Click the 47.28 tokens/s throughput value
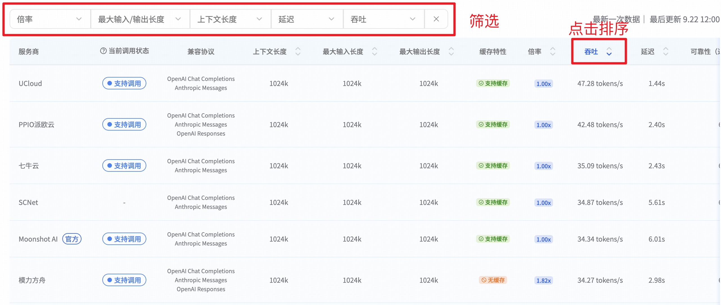Viewport: 721px width, 305px height. pos(600,83)
